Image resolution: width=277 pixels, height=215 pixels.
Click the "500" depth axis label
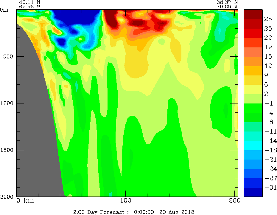[x=8, y=56]
